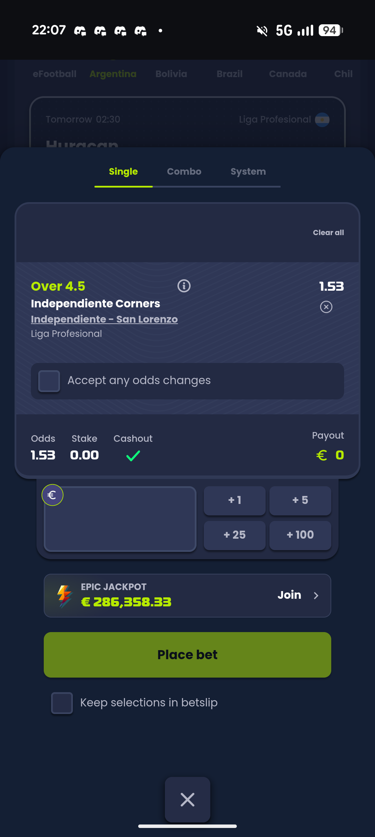Check Keep selections in betslip
This screenshot has width=375, height=837.
click(62, 703)
